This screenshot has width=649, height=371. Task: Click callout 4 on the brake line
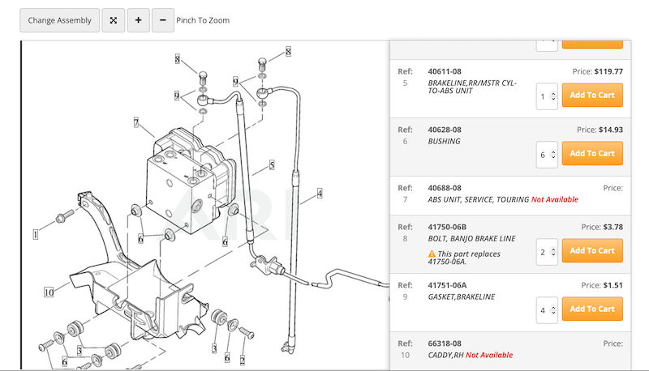320,193
